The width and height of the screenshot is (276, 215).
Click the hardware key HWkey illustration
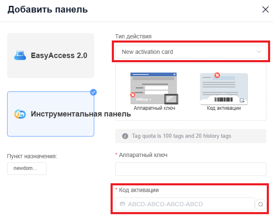154,88
